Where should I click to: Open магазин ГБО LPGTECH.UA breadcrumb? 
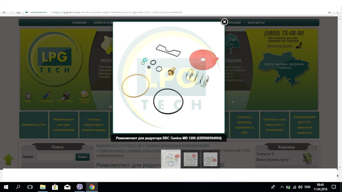(x=119, y=145)
